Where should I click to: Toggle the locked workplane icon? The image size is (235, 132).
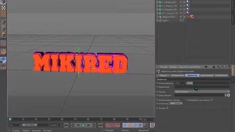3,60
